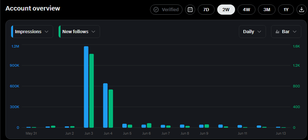
Task: Click the Jun 2 date label
Action: [x=69, y=133]
